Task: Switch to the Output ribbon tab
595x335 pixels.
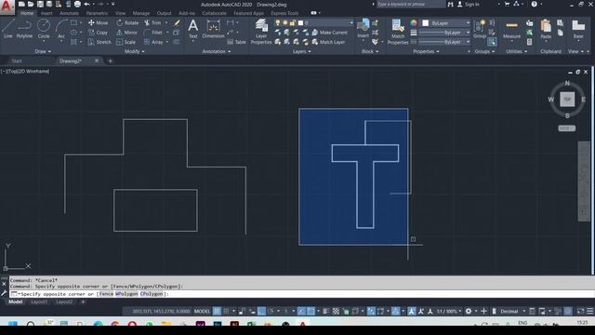Action: pyautogui.click(x=164, y=13)
